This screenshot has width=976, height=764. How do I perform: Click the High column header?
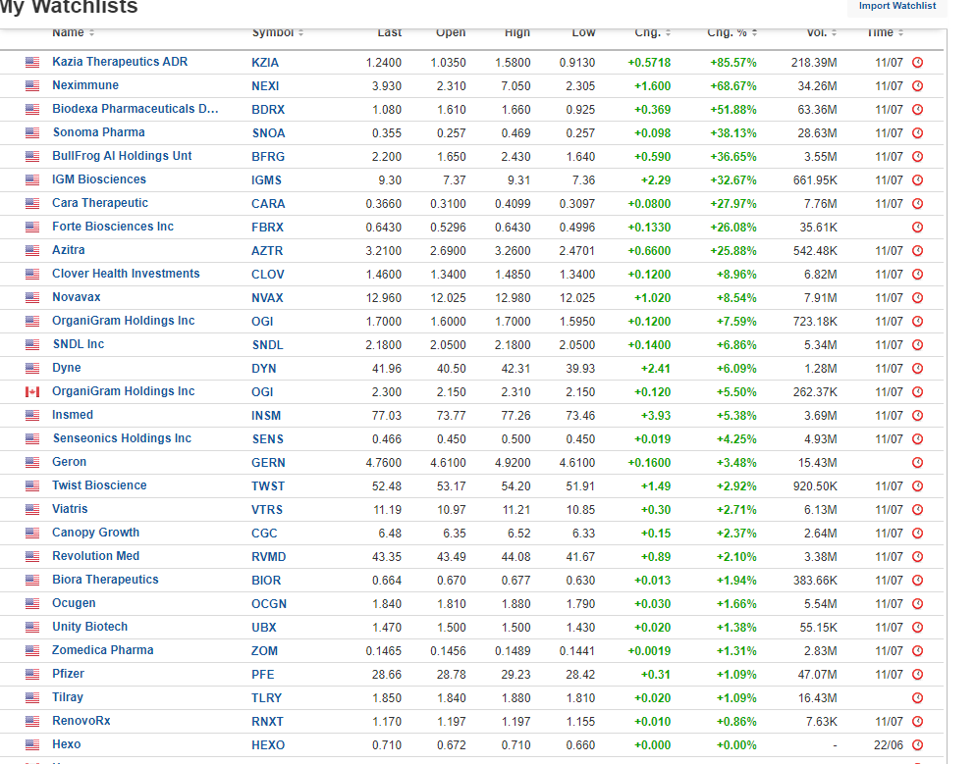coord(517,32)
